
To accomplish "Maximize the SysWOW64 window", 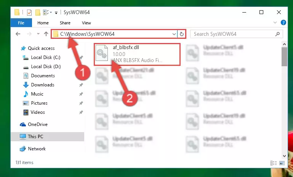I will [261, 12].
